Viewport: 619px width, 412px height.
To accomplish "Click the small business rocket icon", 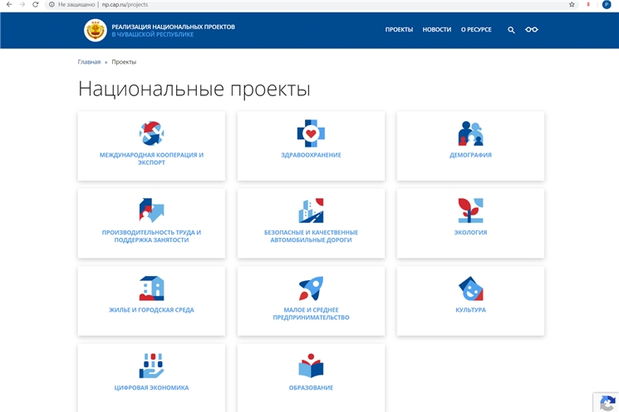I will click(x=311, y=288).
